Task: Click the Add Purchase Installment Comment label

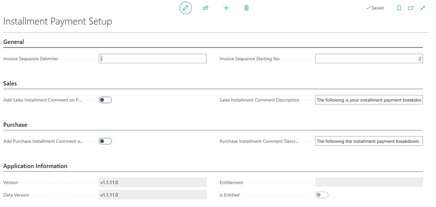Action: click(44, 141)
